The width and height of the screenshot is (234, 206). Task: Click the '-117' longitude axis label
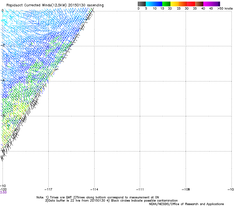pos(48,190)
